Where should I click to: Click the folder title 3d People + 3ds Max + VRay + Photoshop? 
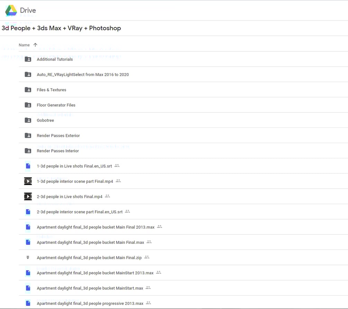(x=61, y=28)
